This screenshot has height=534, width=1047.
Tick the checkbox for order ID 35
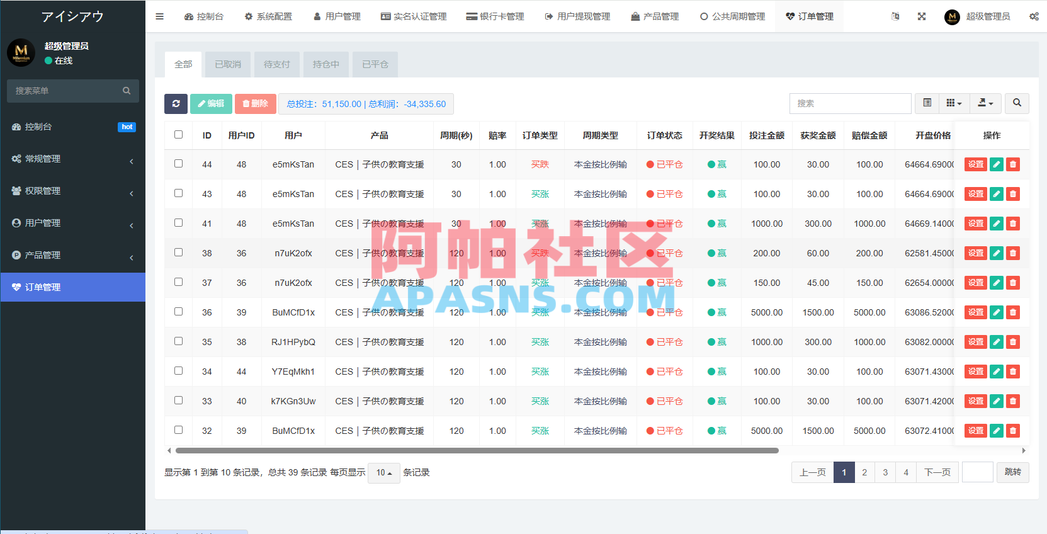(179, 341)
